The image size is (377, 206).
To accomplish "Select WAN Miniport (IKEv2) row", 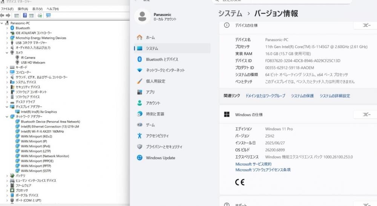I will point(36,136).
